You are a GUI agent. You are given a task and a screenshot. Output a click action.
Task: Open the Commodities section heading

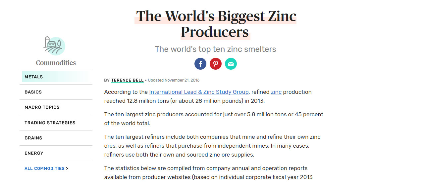(56, 63)
